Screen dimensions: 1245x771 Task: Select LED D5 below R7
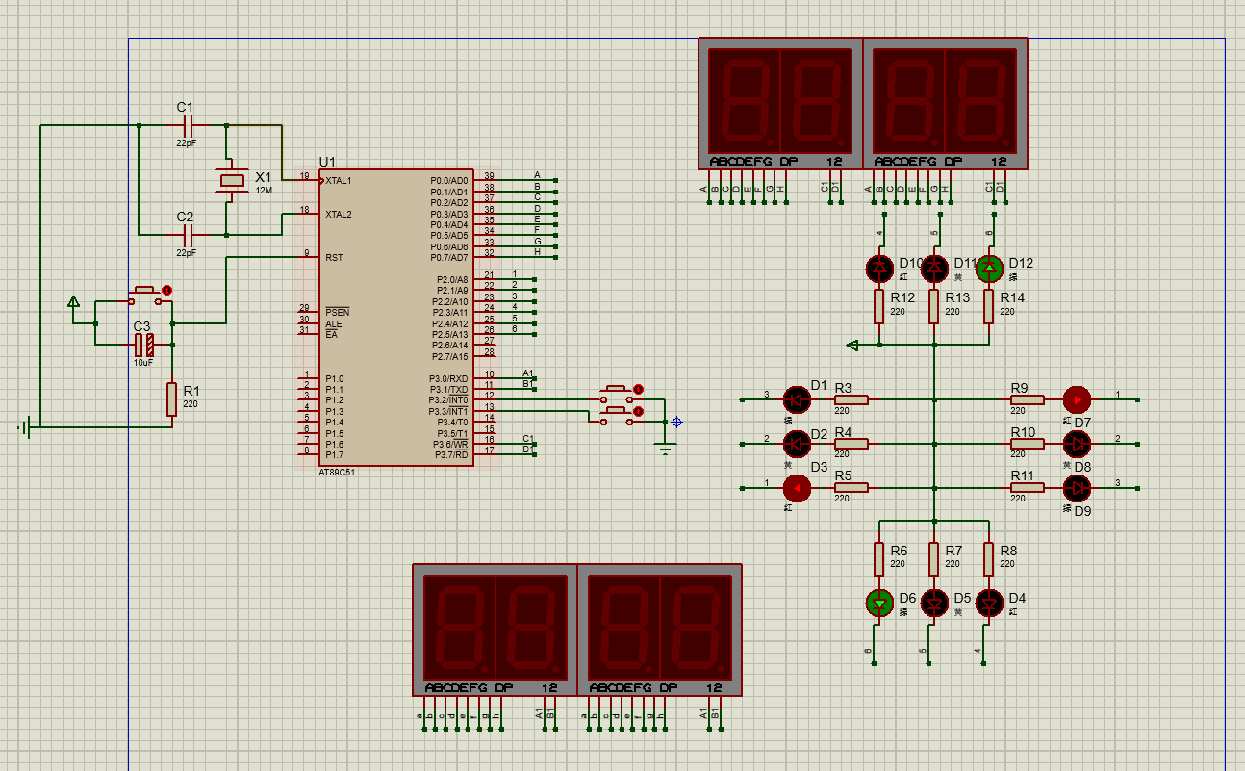point(934,604)
